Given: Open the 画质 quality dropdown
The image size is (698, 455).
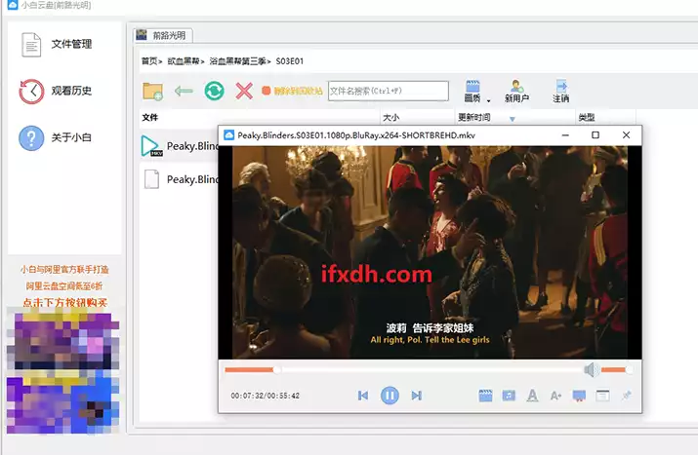Looking at the screenshot, I should pos(475,92).
